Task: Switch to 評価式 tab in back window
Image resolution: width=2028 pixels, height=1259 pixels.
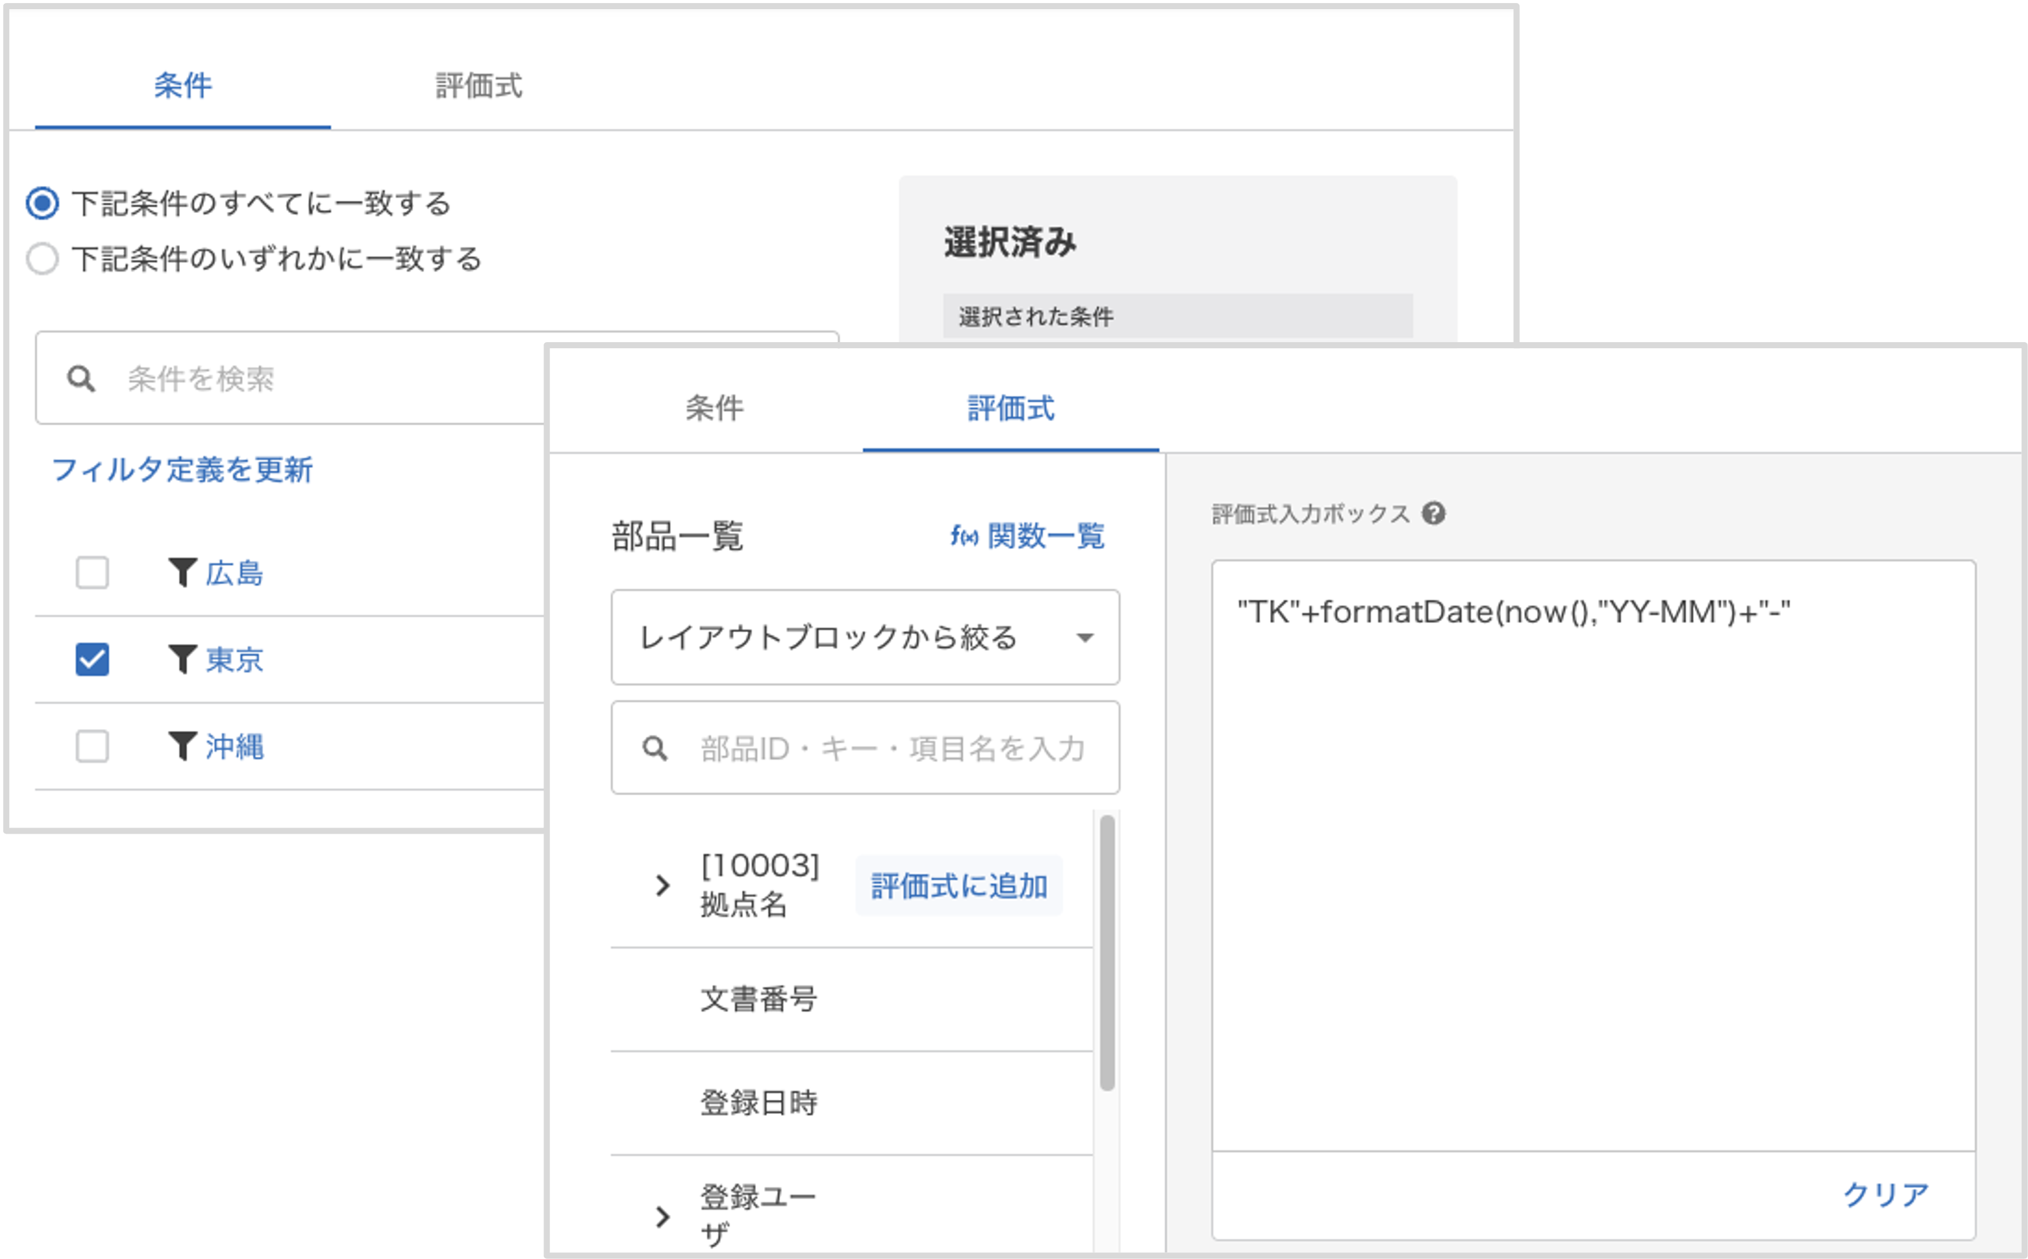Action: tap(479, 85)
